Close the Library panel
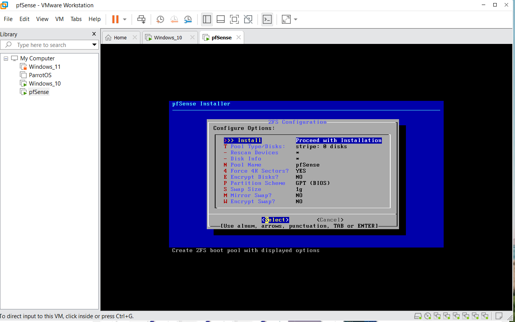The image size is (515, 322). 94,34
